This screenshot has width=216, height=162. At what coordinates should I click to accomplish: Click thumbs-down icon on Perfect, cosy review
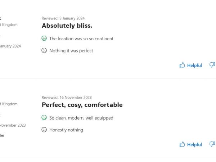tap(212, 144)
